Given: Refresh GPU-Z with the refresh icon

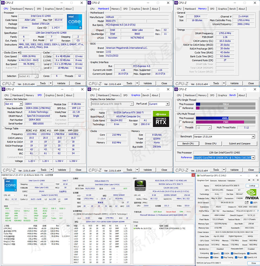Looking at the screenshot, I should point(253,180).
